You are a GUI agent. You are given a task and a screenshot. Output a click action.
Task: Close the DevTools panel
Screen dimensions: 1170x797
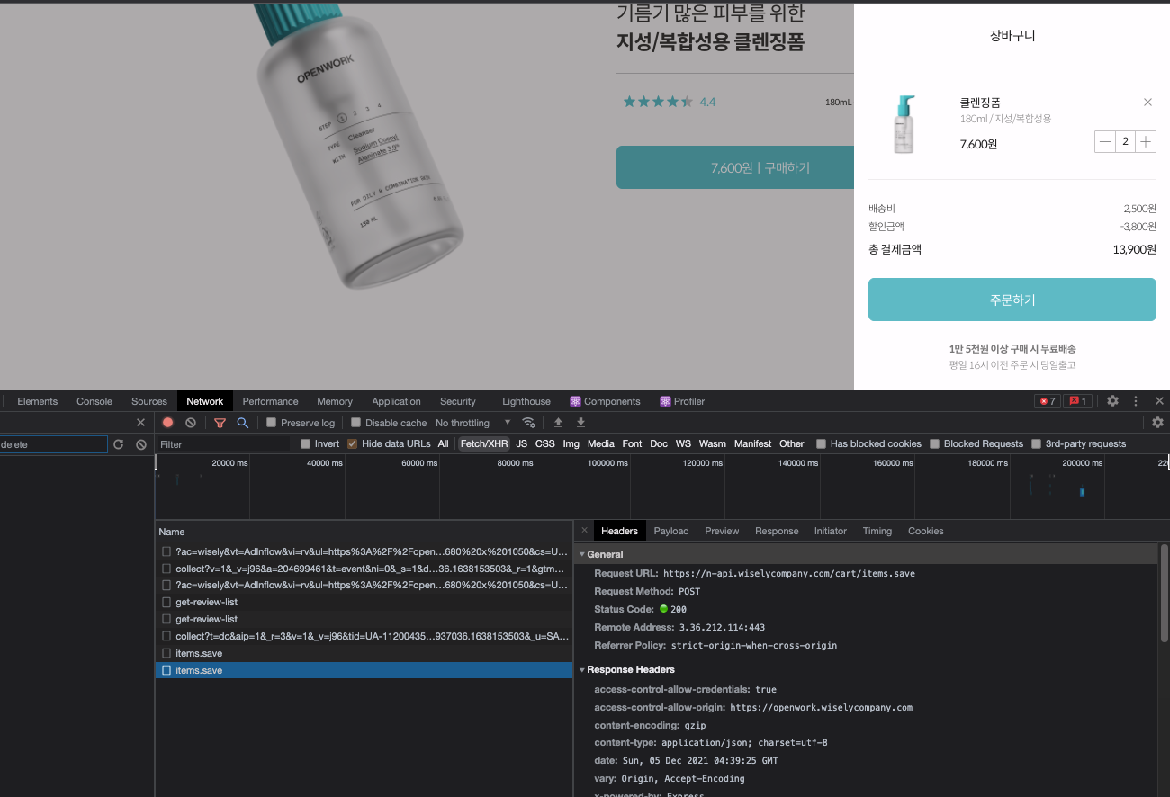[x=1159, y=401]
